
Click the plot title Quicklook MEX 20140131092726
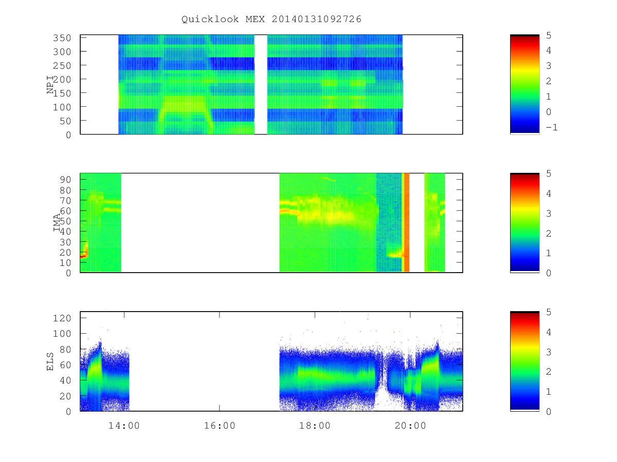(271, 20)
